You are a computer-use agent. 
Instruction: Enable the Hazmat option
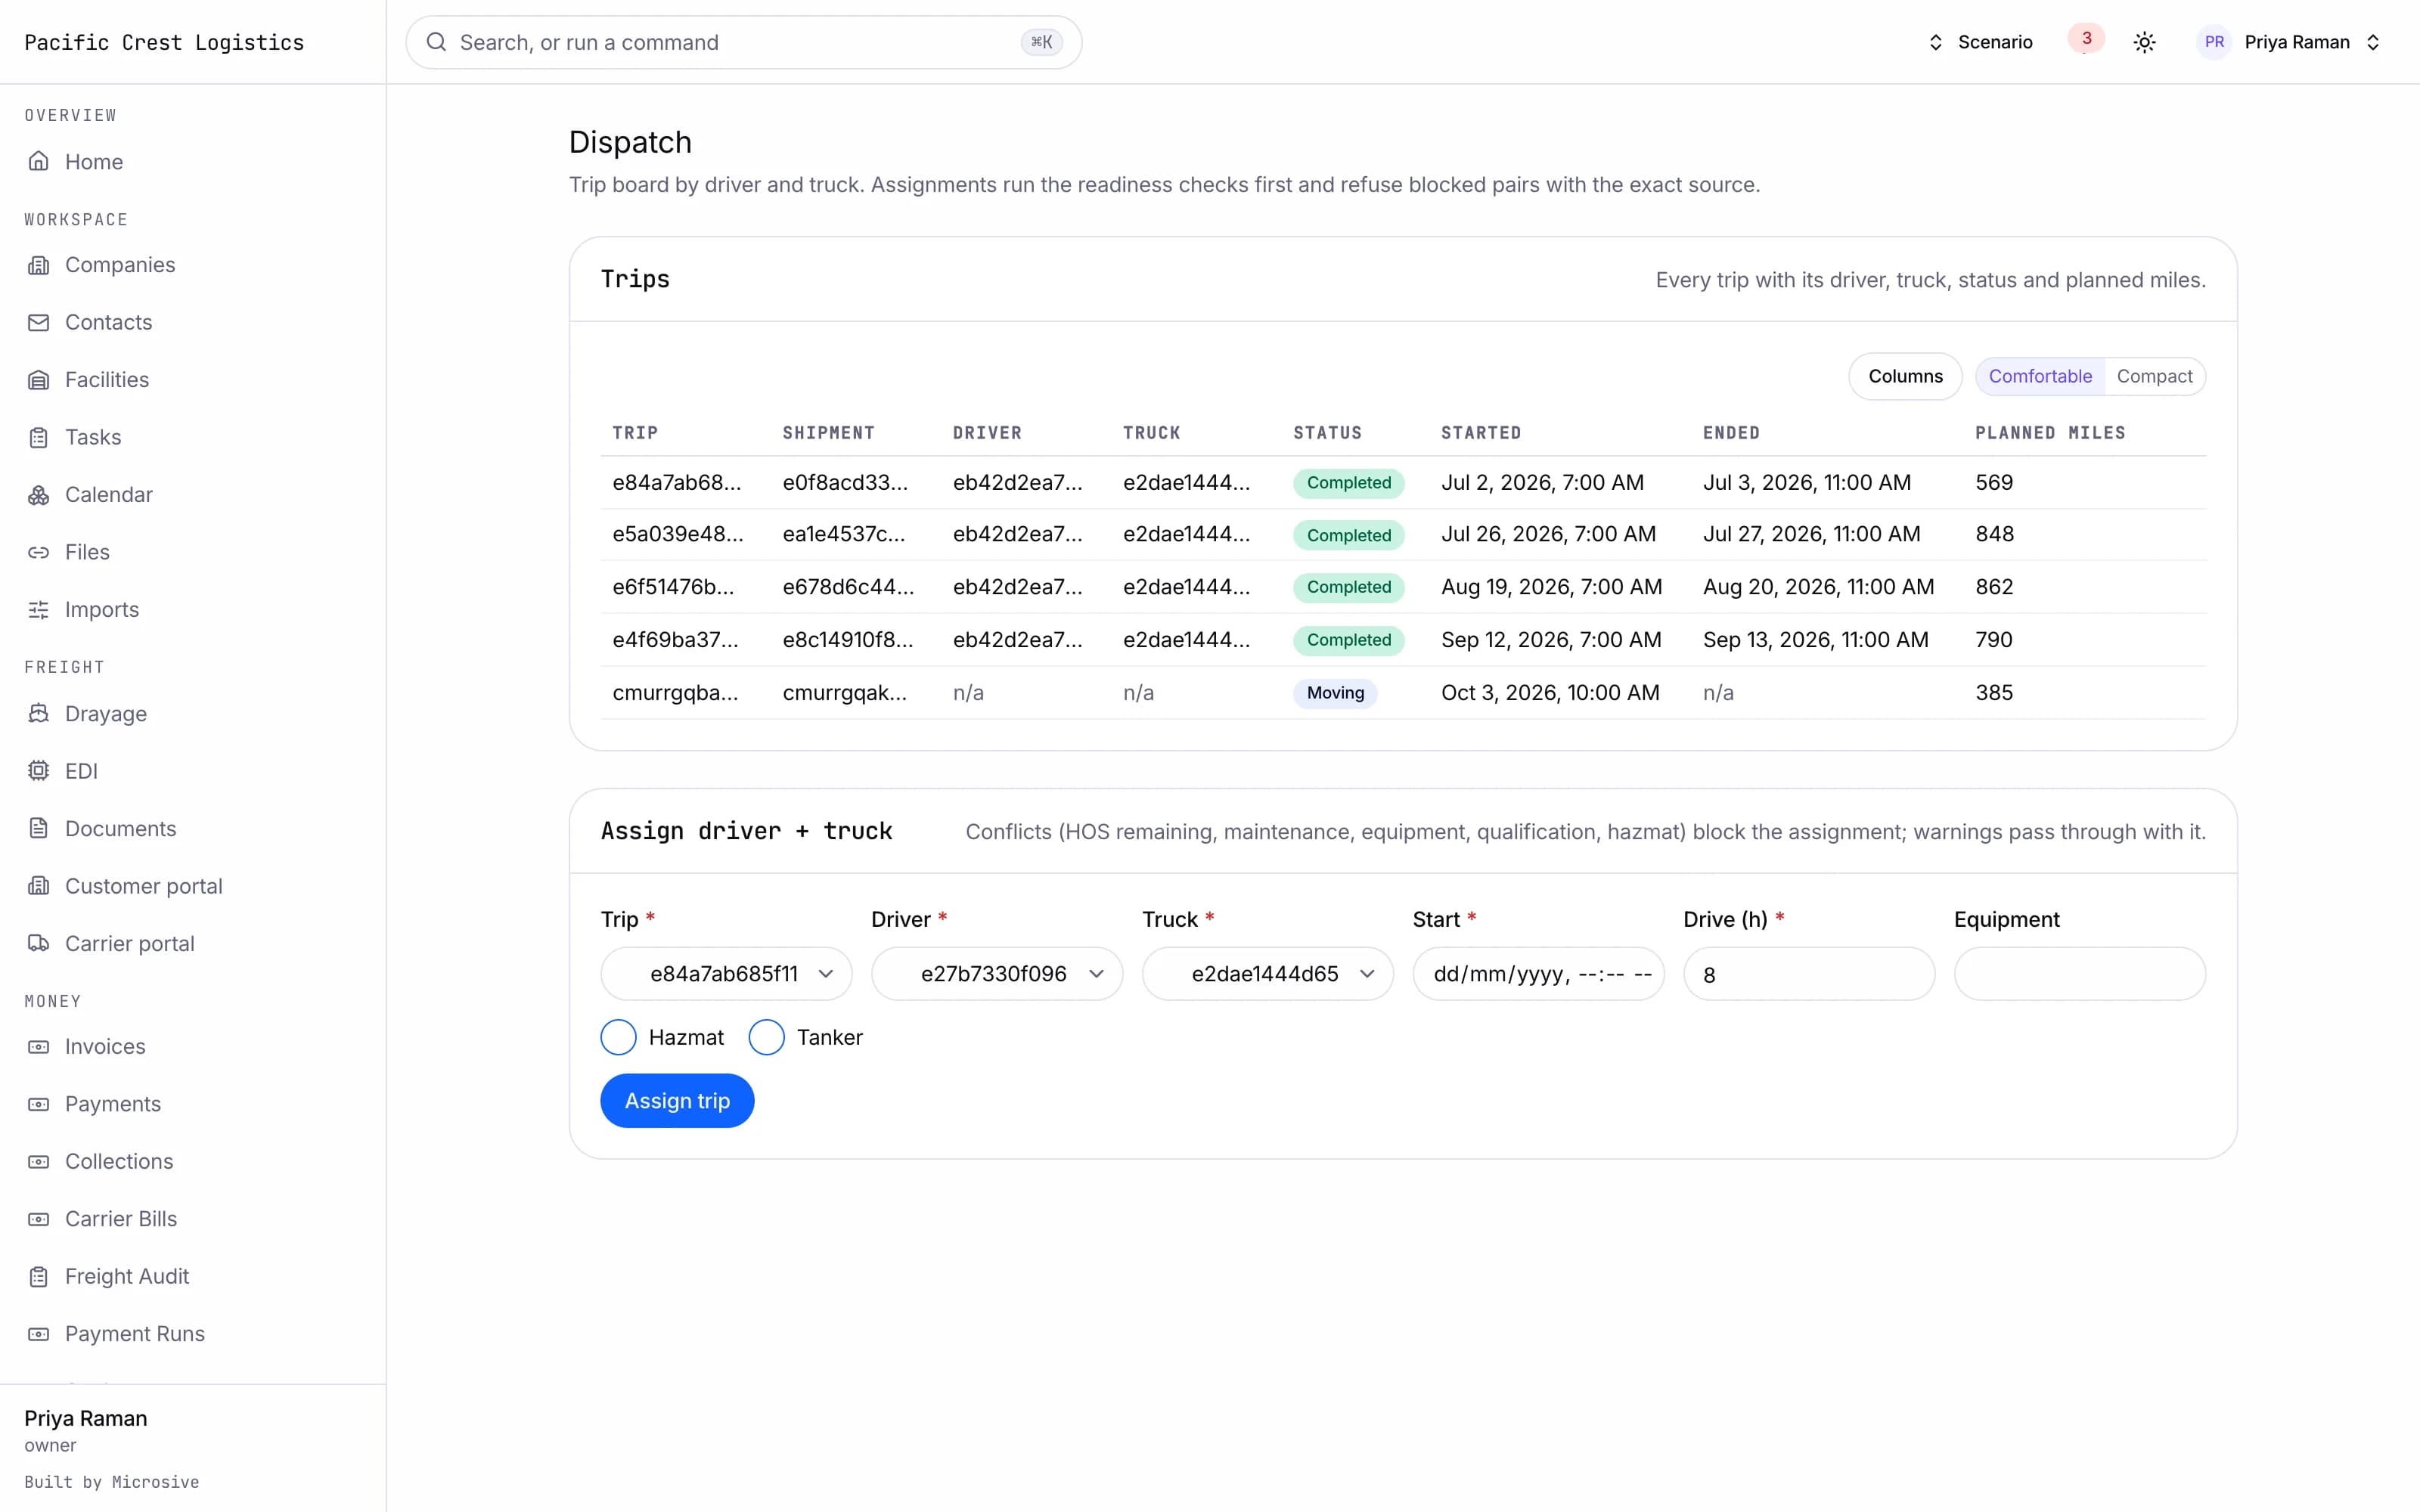coord(618,1037)
